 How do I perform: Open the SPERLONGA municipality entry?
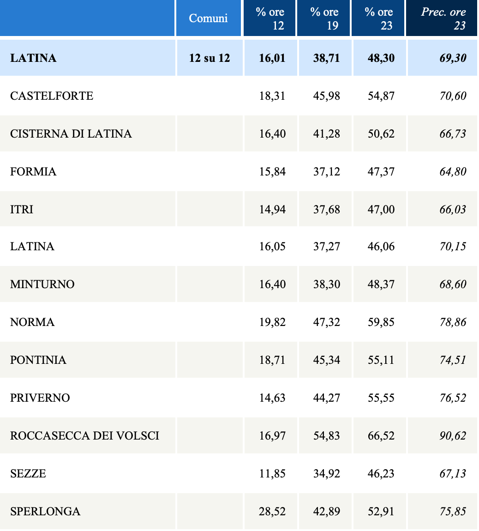pos(45,512)
